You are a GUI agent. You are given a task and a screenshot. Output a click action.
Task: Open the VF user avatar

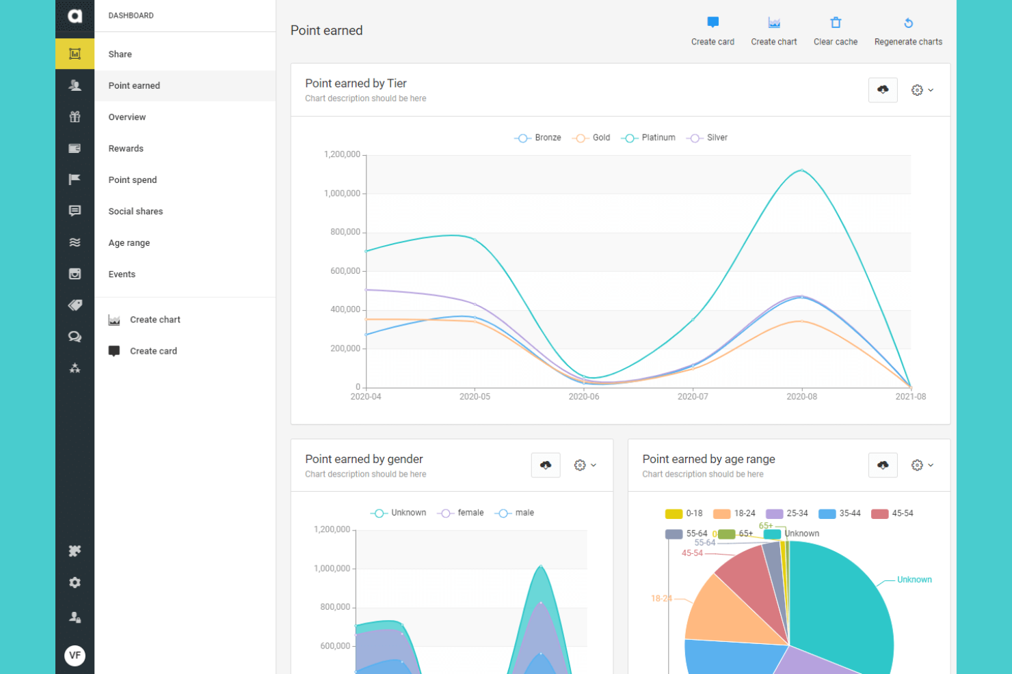pos(75,656)
